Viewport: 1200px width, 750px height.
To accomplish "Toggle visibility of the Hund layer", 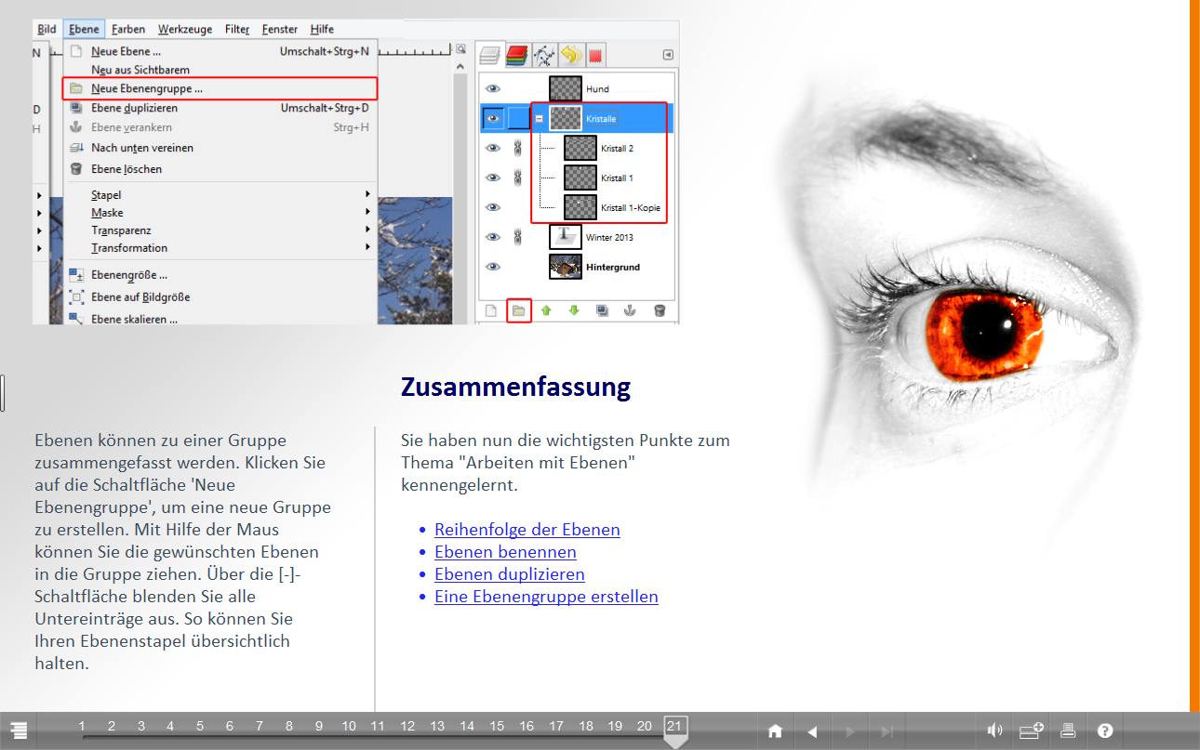I will coord(493,88).
